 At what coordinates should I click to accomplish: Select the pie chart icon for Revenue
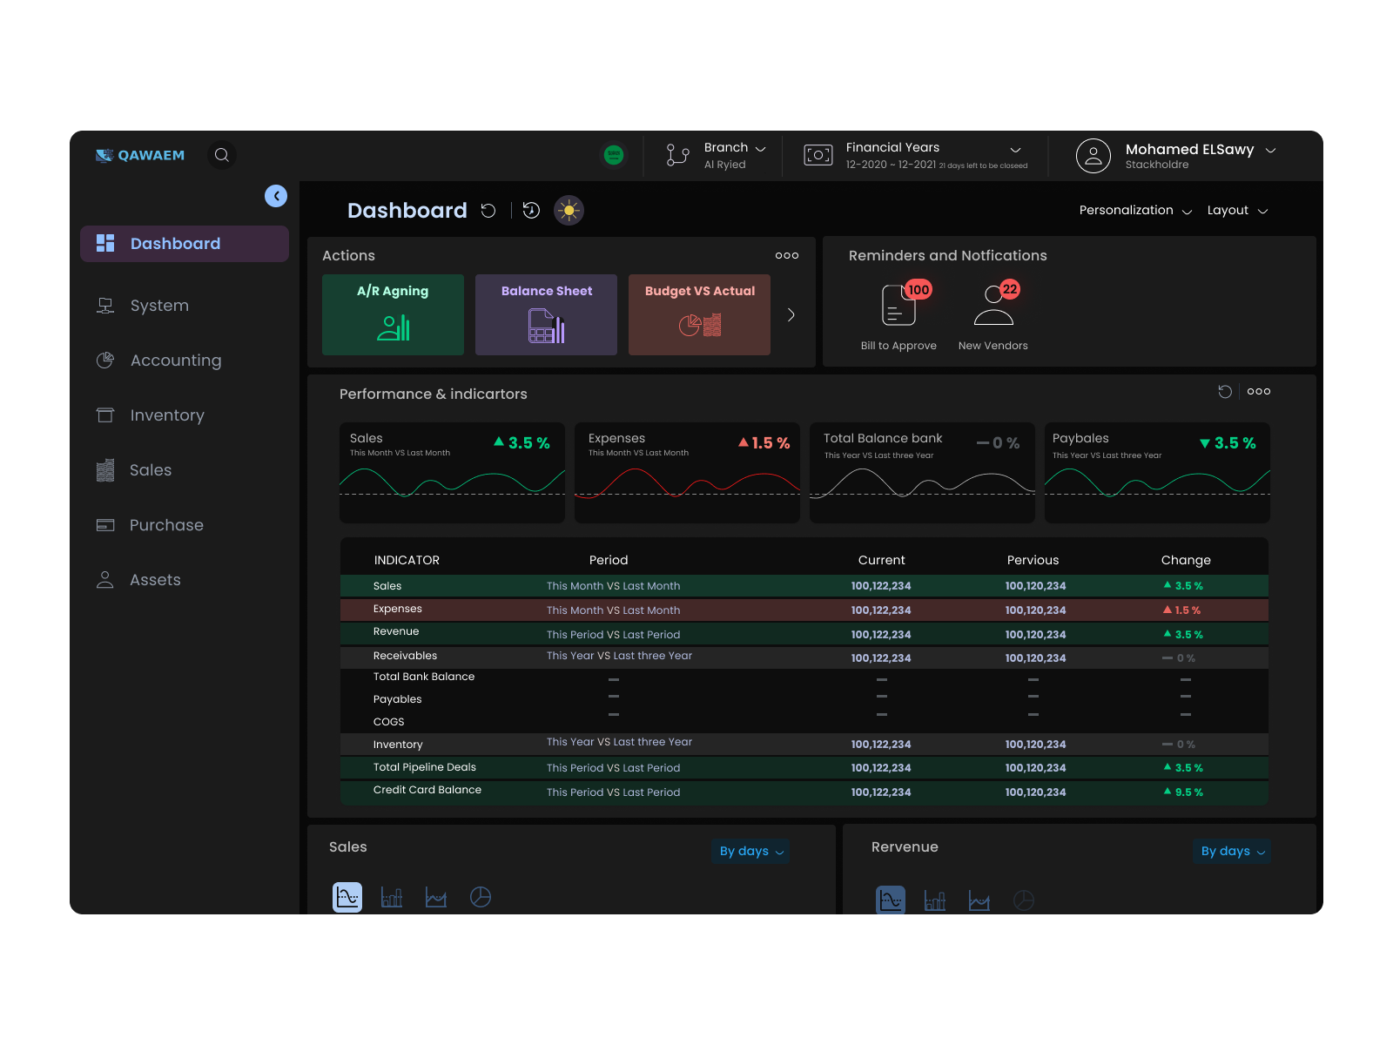pyautogui.click(x=1024, y=900)
